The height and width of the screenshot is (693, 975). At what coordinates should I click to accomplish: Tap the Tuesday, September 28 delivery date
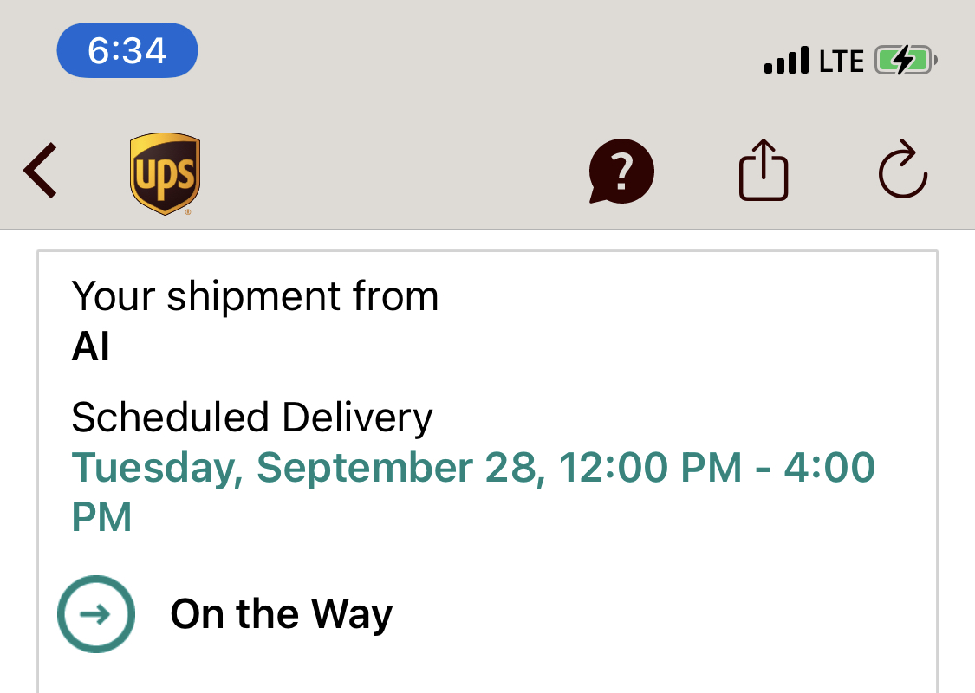pos(303,468)
